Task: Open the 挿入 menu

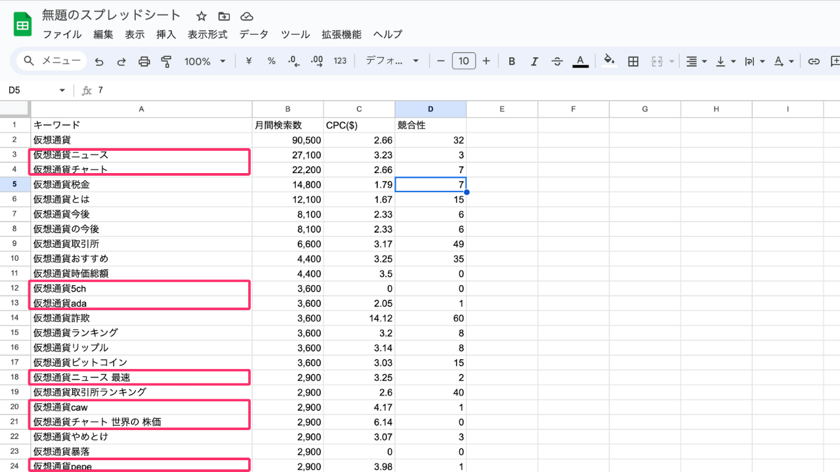Action: pyautogui.click(x=167, y=35)
